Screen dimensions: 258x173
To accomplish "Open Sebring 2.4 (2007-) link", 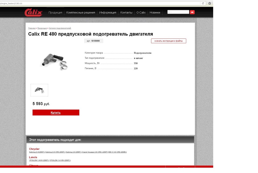I will (x=37, y=152).
